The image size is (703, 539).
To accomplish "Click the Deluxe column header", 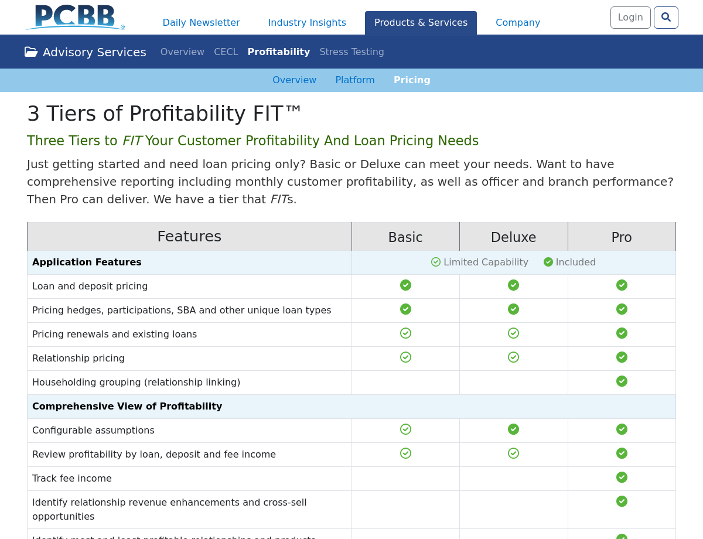I will [514, 237].
